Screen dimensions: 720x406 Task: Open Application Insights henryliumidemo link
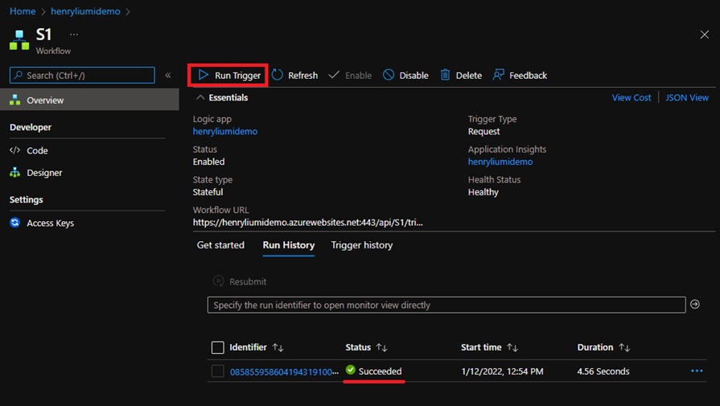[500, 162]
